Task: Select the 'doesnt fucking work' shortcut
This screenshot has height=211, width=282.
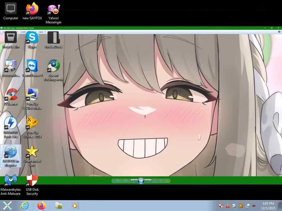Action: pos(53,71)
